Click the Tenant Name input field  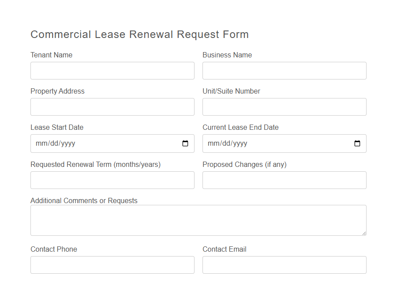(112, 71)
